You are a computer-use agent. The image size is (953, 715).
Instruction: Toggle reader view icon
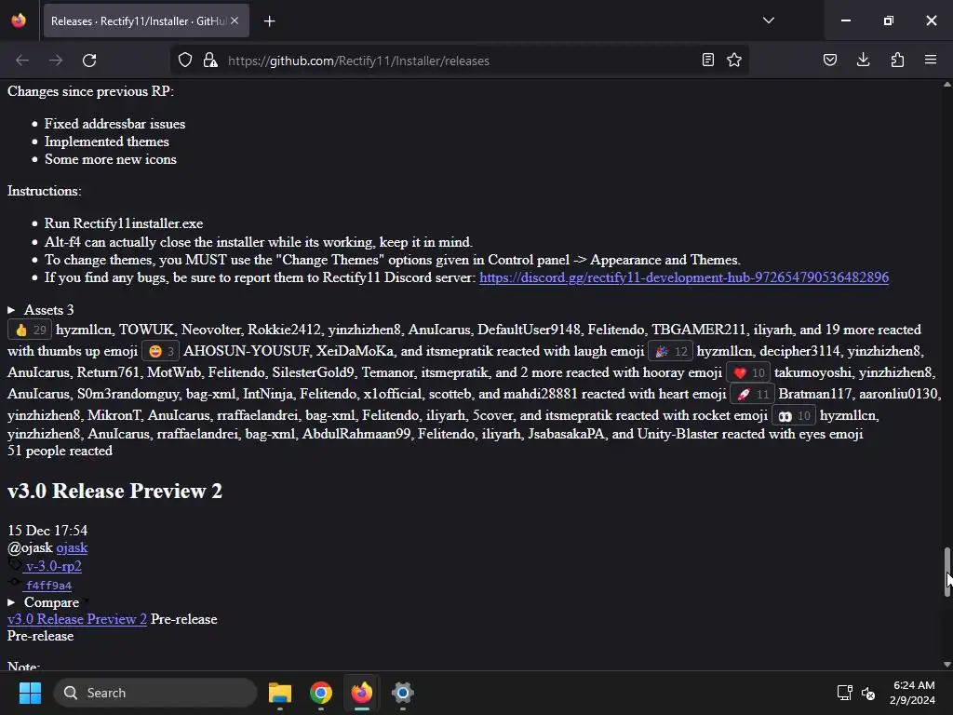[x=707, y=61]
